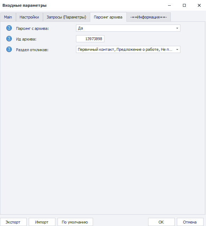
Task: Click help icon beside Ид архива
Action: 9,39
